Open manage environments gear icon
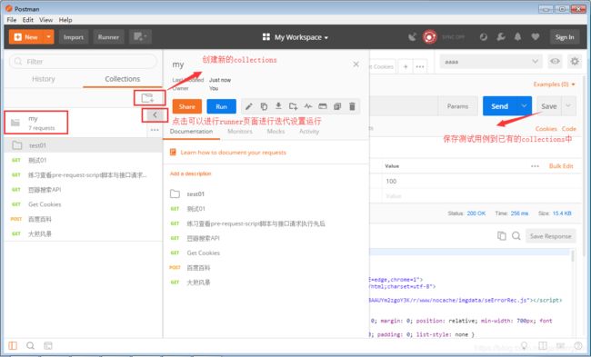Viewport: 591px width, 357px height. coord(575,62)
